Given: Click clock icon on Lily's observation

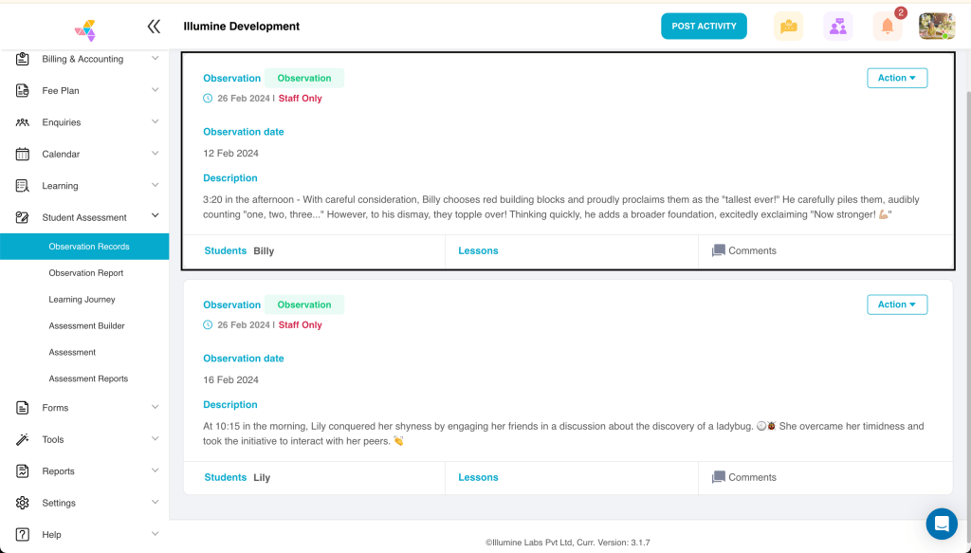Looking at the screenshot, I should point(208,325).
